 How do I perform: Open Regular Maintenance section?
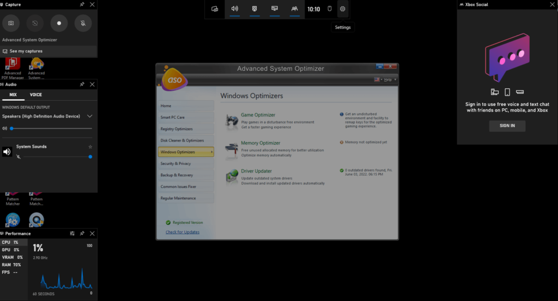click(186, 198)
